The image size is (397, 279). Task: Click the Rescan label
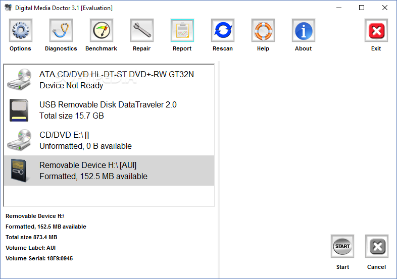[223, 48]
